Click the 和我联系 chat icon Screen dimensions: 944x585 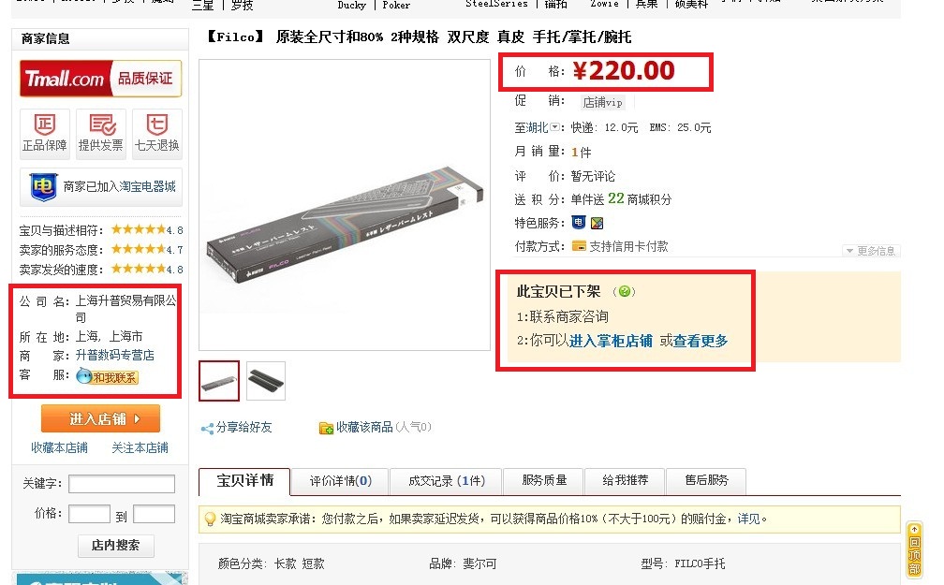coord(107,377)
